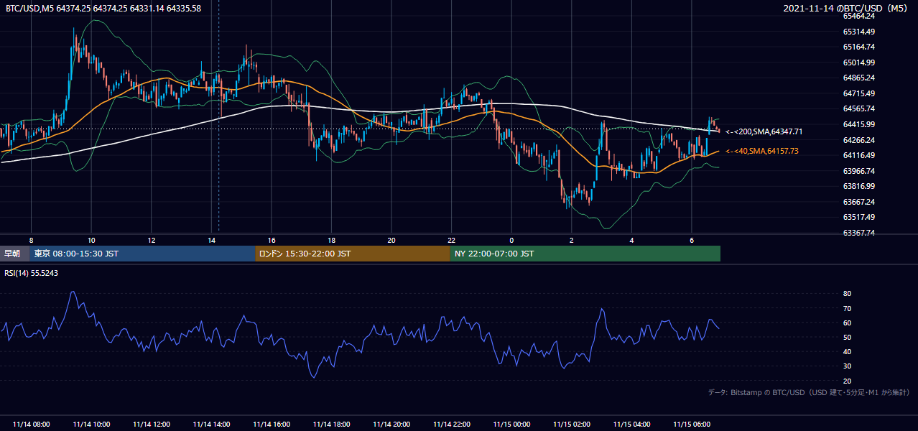Select the NY 22:00-07:00 JST session bar
This screenshot has width=918, height=431.
(x=585, y=254)
